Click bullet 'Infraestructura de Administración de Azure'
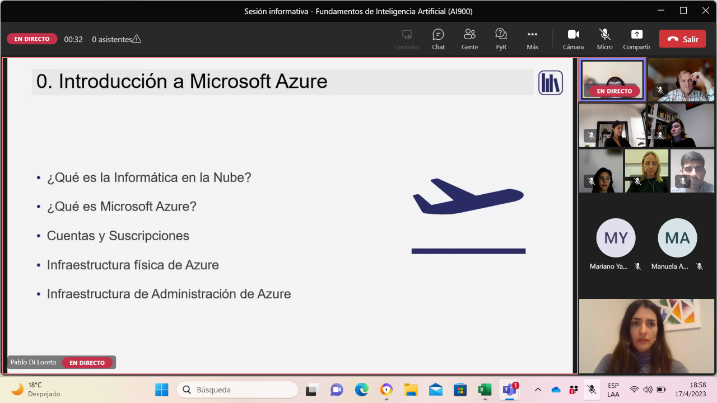 pos(169,294)
